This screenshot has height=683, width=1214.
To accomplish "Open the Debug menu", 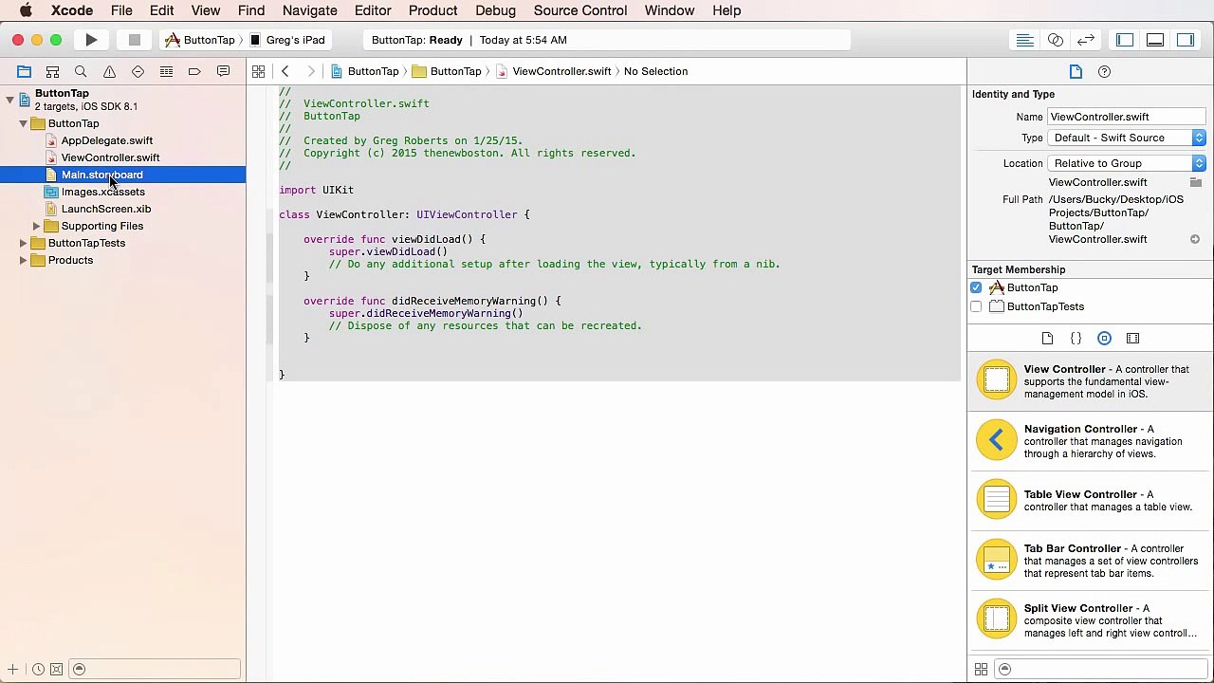I will coord(495,10).
